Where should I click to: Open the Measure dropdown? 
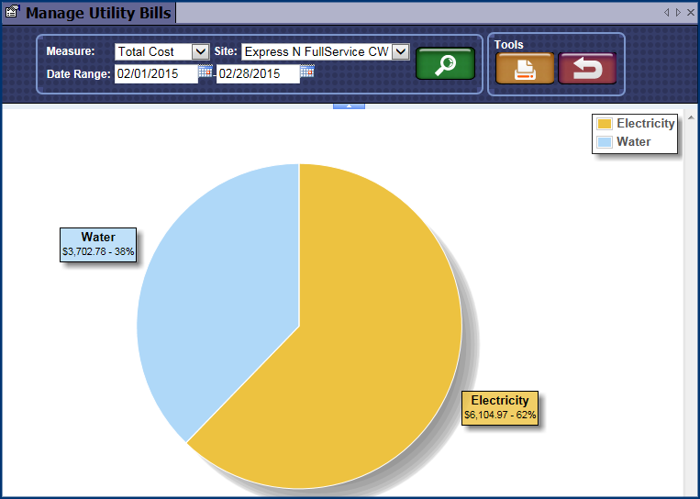click(201, 52)
